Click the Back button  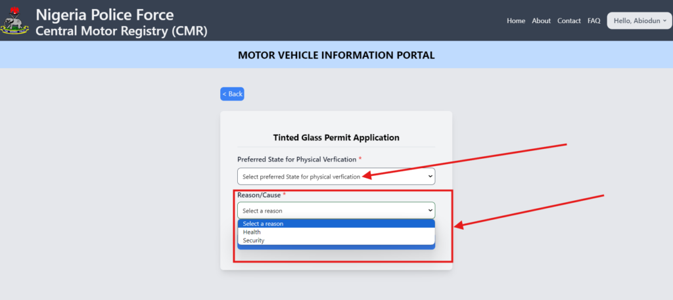(232, 94)
